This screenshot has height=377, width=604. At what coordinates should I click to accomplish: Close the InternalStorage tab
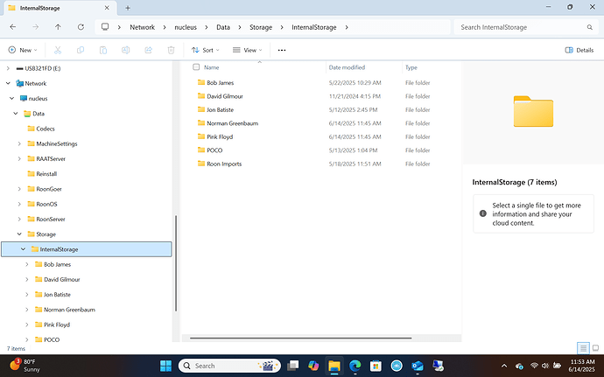point(107,8)
